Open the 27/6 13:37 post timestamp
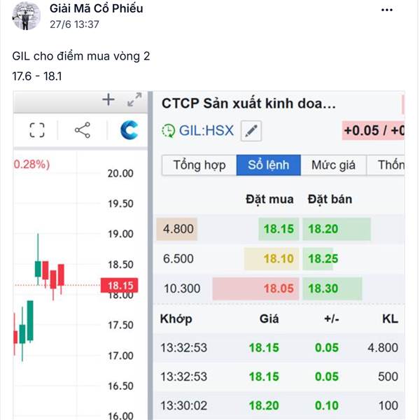 coord(74,24)
